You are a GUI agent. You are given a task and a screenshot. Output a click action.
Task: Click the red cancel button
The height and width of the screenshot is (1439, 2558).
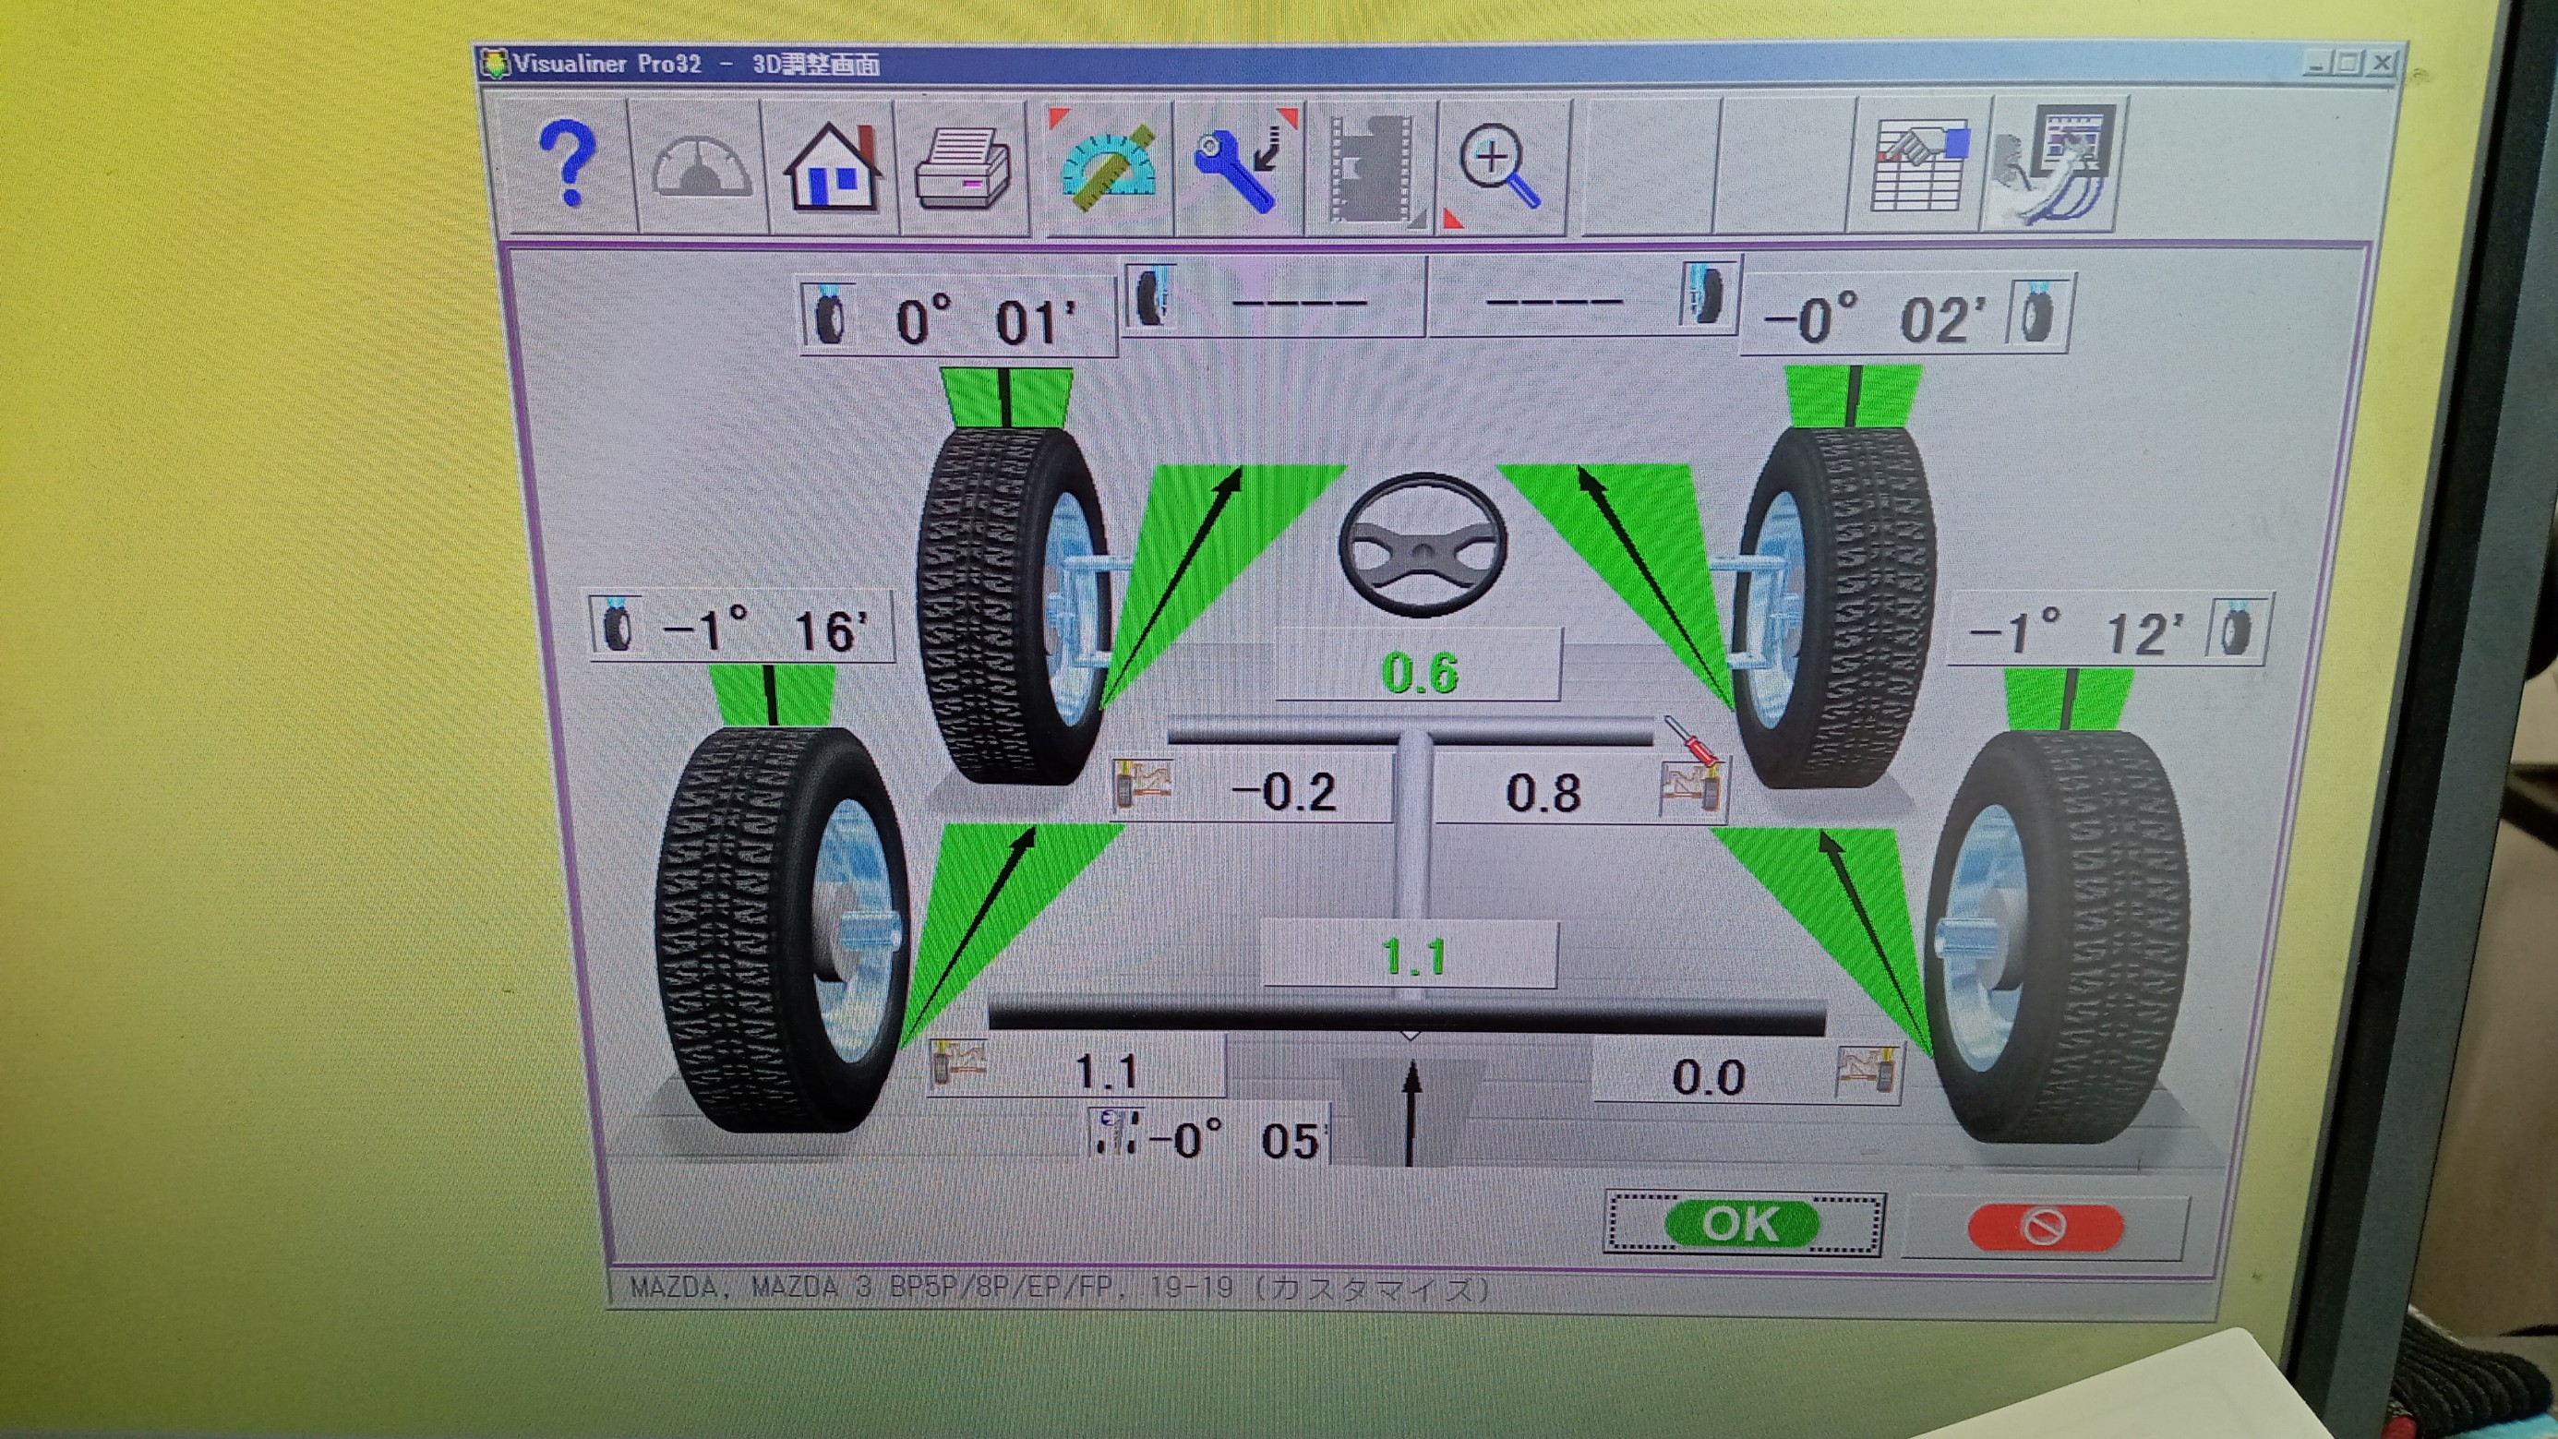coord(2046,1228)
